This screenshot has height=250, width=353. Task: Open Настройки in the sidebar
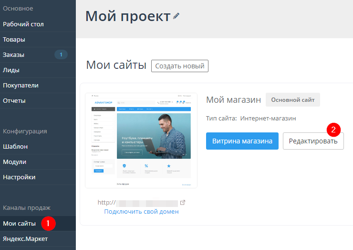[19, 177]
